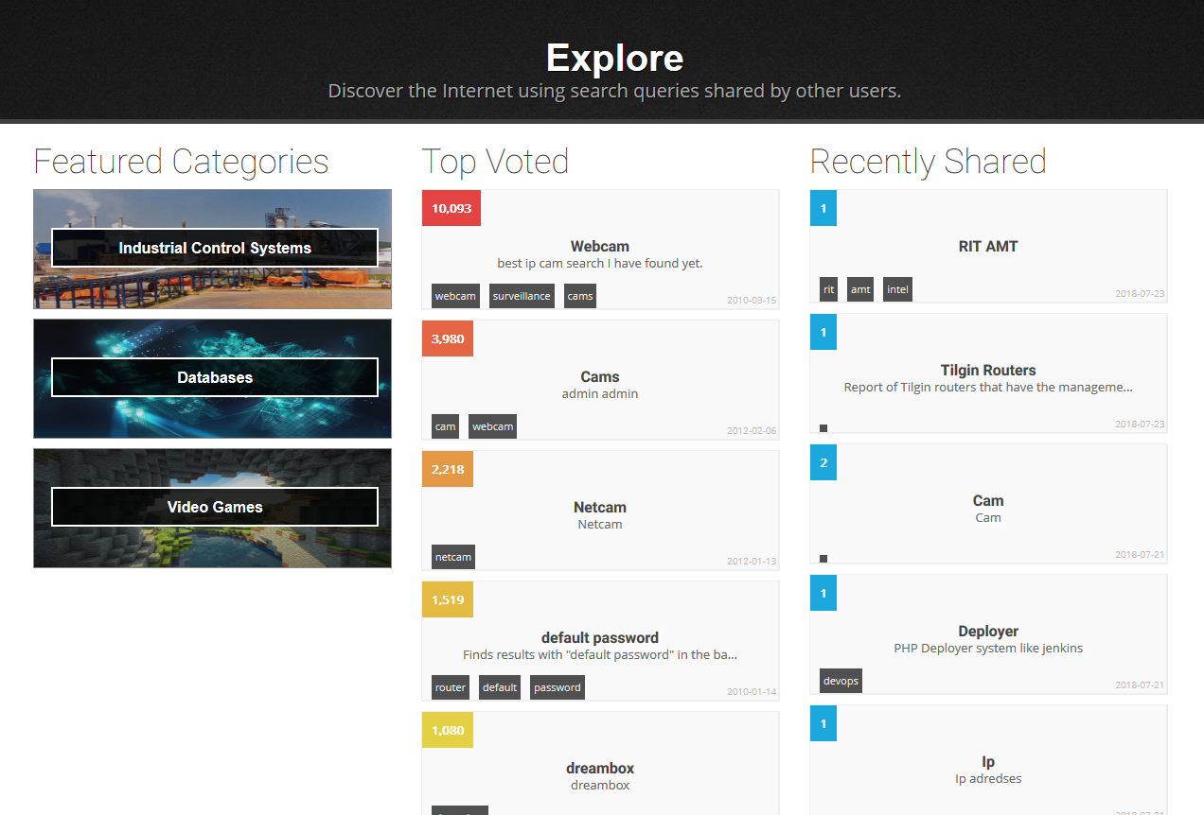Open Industrial Control Systems category
Screen dimensions: 1204x815
[x=212, y=249]
